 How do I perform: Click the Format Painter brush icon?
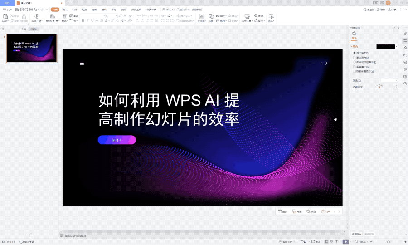(x=24, y=16)
